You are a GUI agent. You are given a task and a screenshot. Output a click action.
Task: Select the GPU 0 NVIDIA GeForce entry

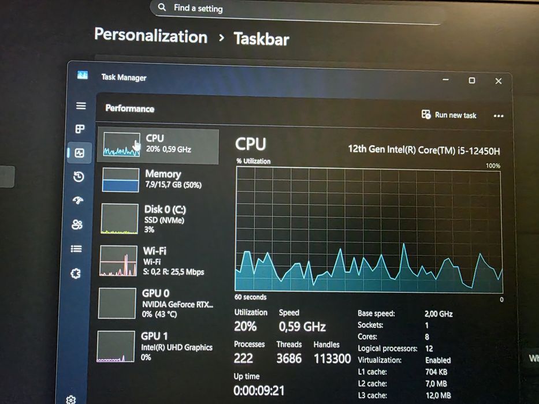coord(155,304)
